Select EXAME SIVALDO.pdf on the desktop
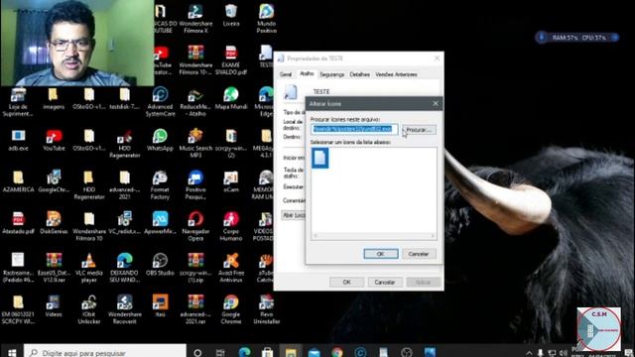This screenshot has height=357, width=635. [x=231, y=59]
